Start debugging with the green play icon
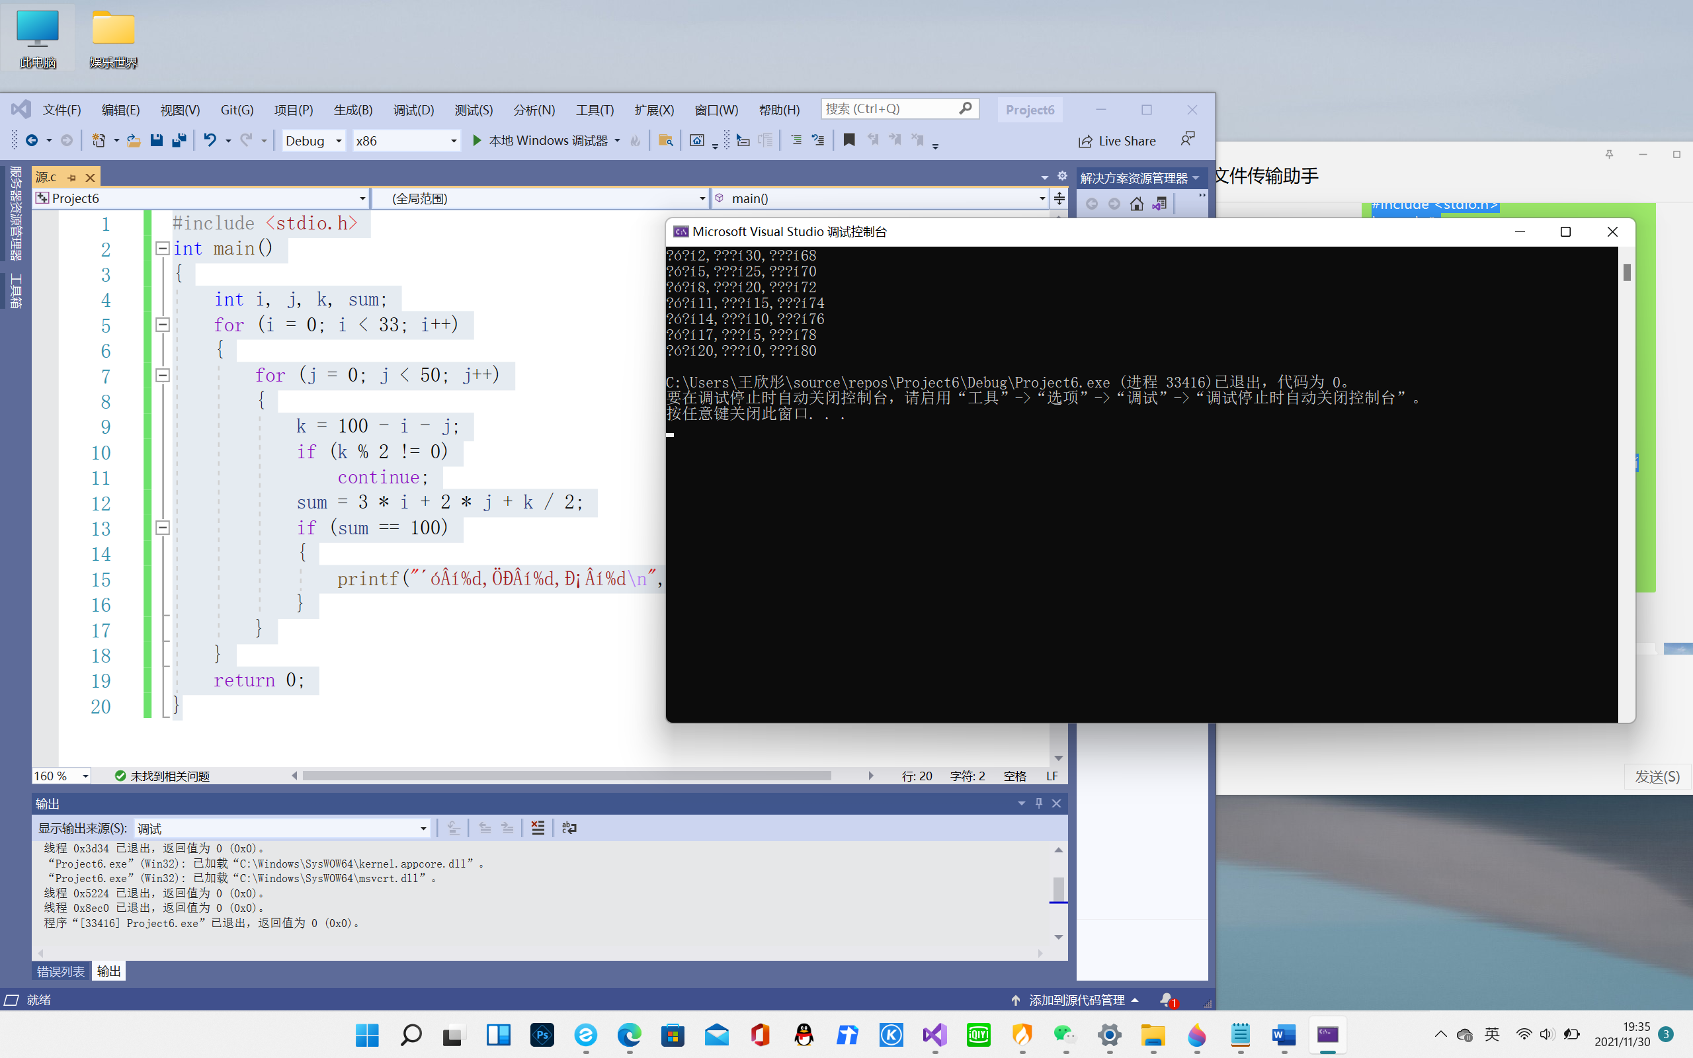1693x1058 pixels. pos(476,141)
